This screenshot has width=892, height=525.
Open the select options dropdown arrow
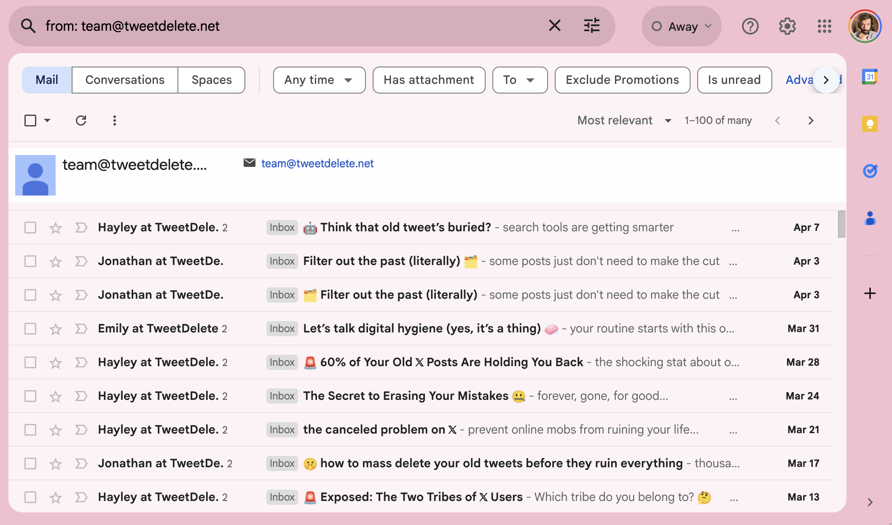[47, 121]
